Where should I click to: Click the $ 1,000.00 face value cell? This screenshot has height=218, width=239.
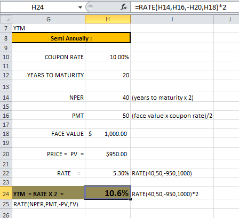point(108,134)
